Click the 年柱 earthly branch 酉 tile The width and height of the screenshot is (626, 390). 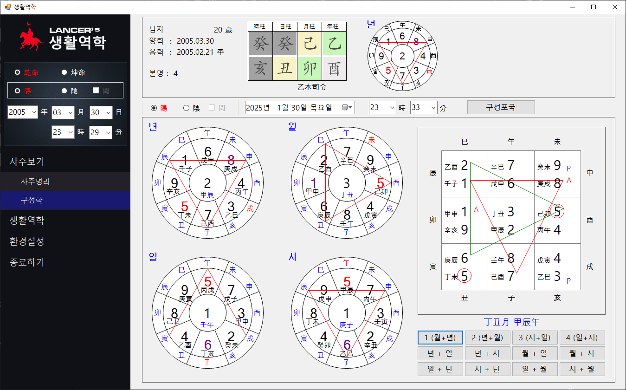(334, 69)
